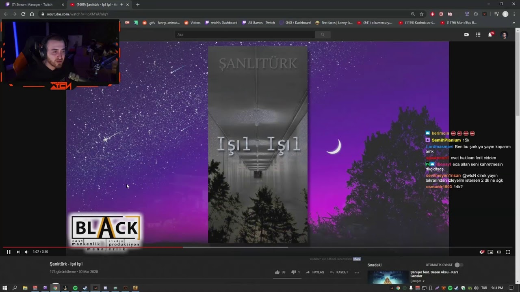This screenshot has height=292, width=520.
Task: Open Windows taskbar search
Action: [15, 288]
